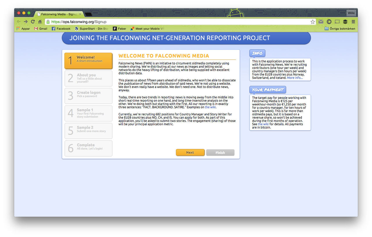Click the Cast extension icon
This screenshot has width=372, height=237.
click(337, 22)
